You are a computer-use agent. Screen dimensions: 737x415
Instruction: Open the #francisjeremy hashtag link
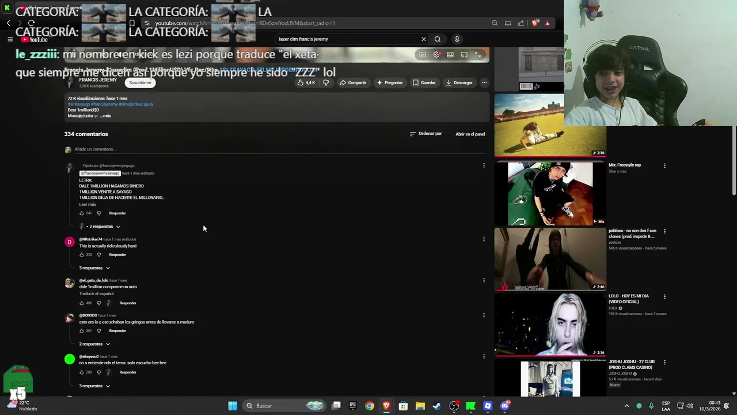click(104, 104)
